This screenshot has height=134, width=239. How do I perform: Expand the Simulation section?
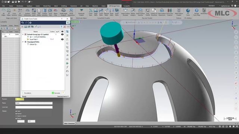point(23,93)
